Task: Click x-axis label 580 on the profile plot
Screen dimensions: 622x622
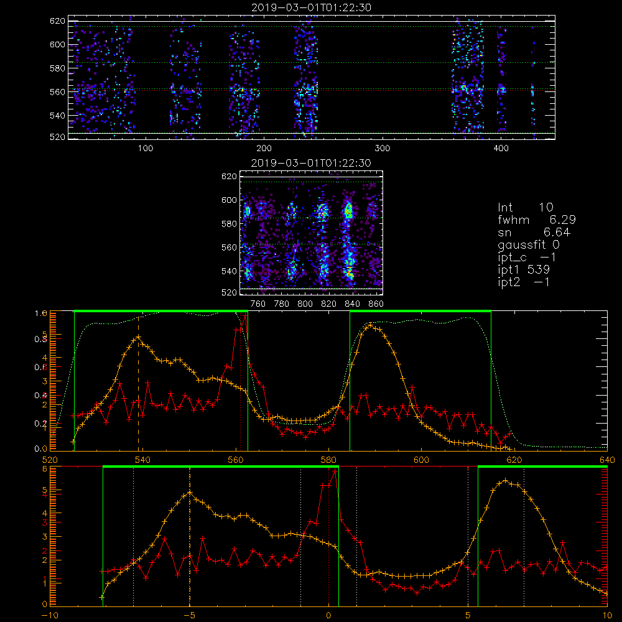Action: (x=328, y=460)
